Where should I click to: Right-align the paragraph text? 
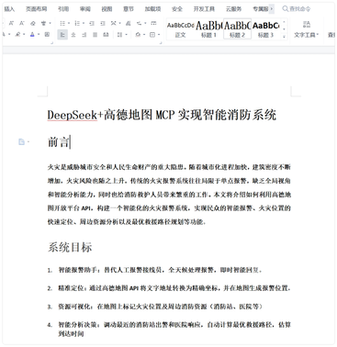click(x=84, y=35)
